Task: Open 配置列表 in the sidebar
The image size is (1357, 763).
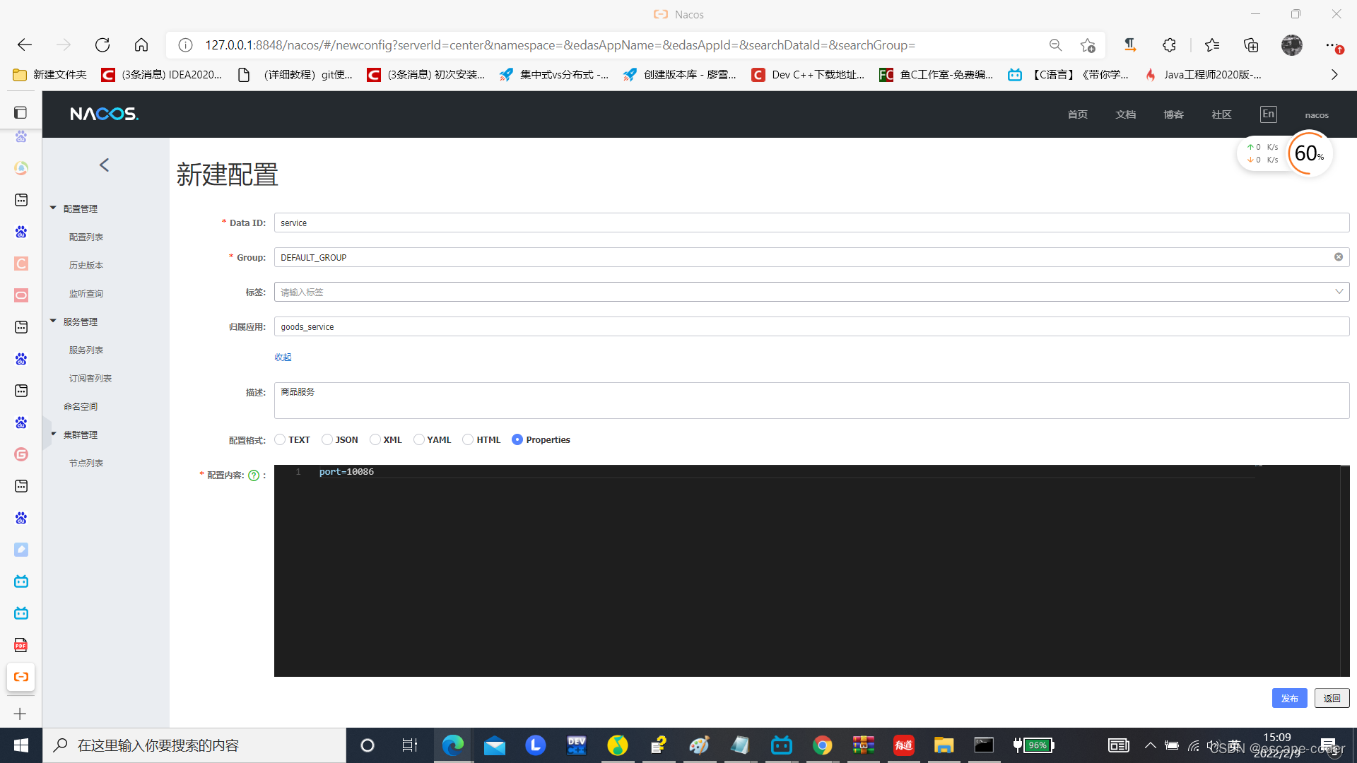Action: point(86,237)
